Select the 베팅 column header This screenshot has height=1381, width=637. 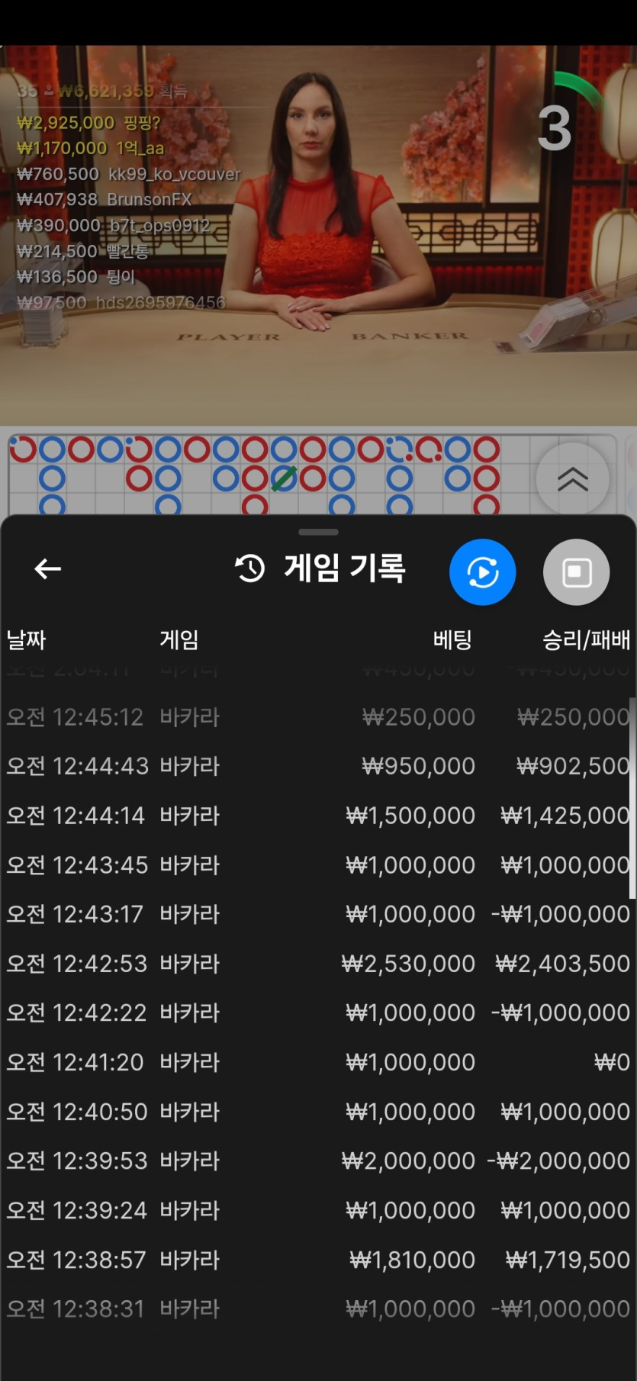452,639
